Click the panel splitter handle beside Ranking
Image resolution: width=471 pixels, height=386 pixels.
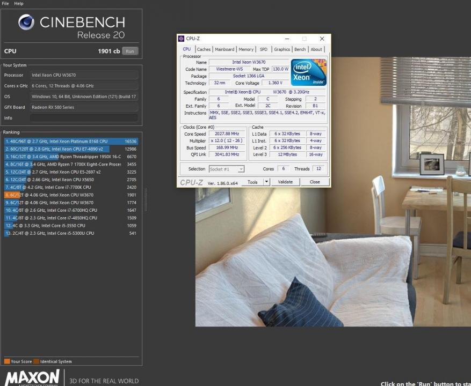tap(146, 199)
